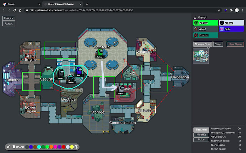Redo the last drawing stroke

tap(22, 147)
